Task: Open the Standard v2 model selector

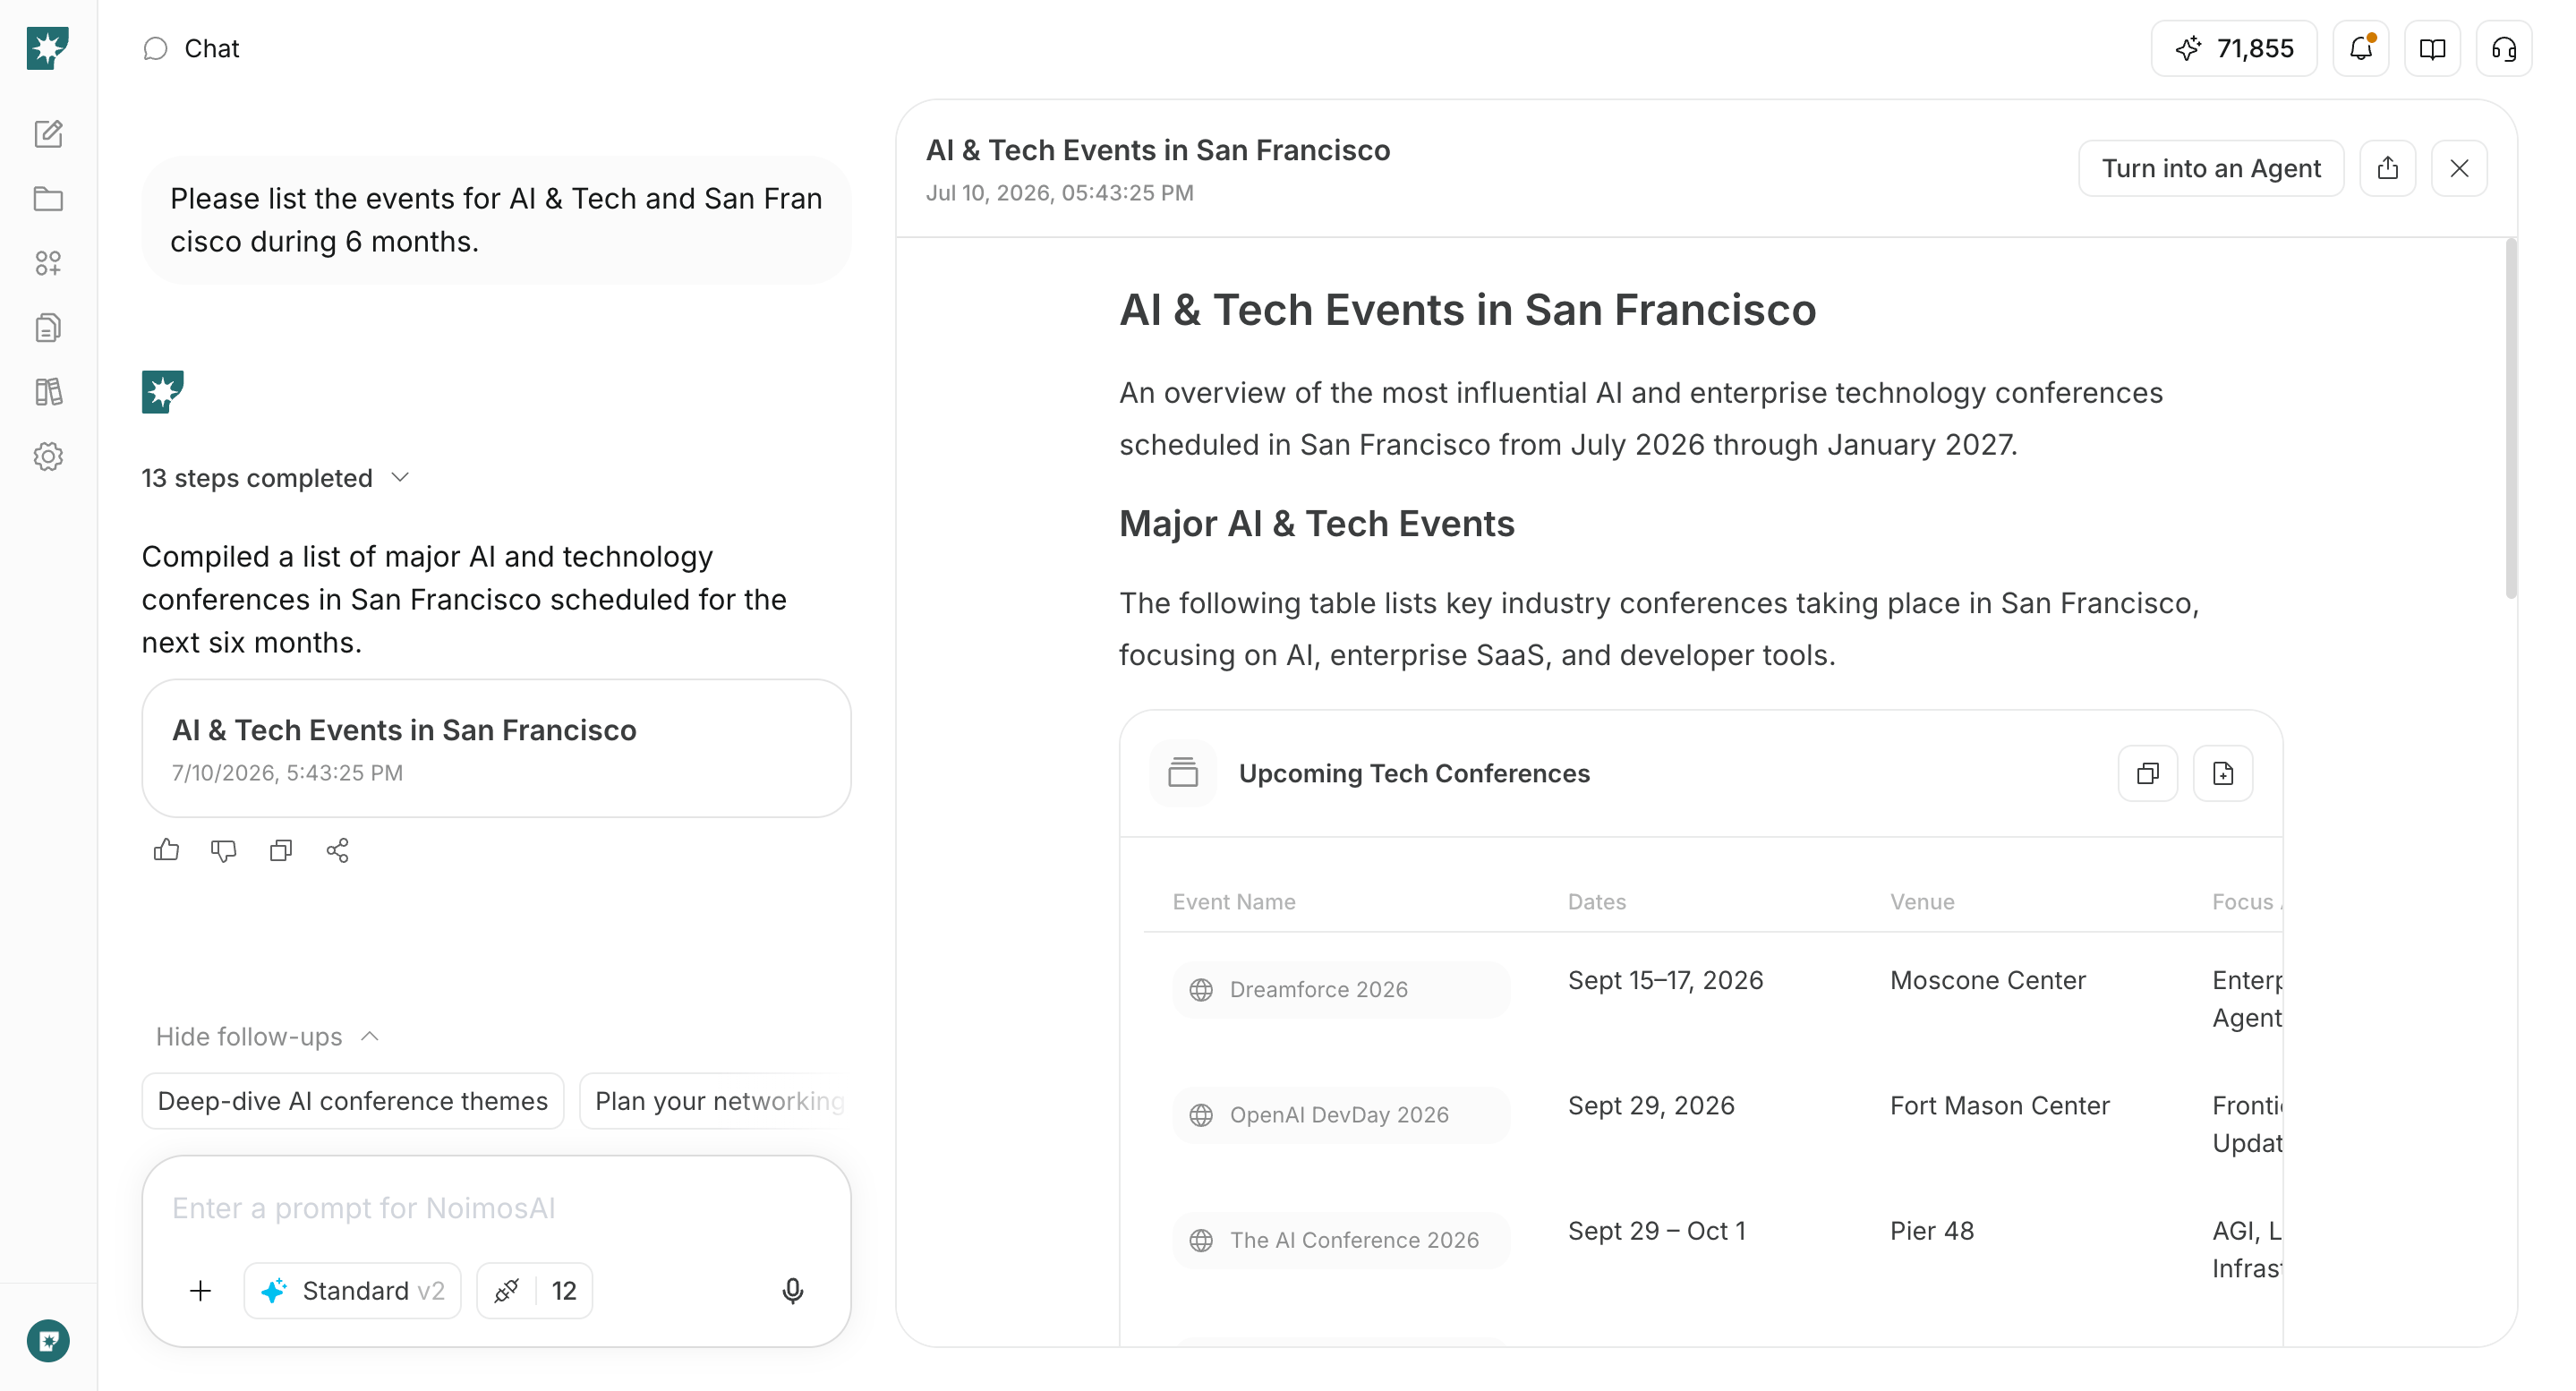Action: pyautogui.click(x=353, y=1290)
